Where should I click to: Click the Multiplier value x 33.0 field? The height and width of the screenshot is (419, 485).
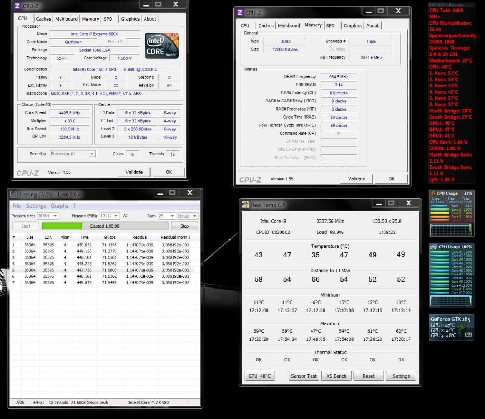click(x=70, y=121)
